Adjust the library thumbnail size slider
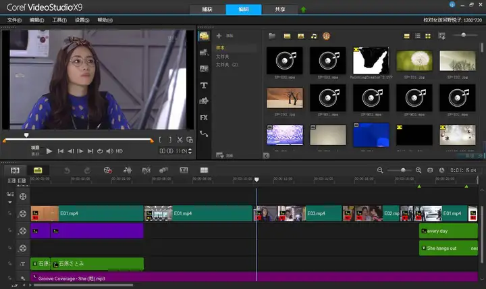Screen dimensions: 486x289 pyautogui.click(x=464, y=35)
